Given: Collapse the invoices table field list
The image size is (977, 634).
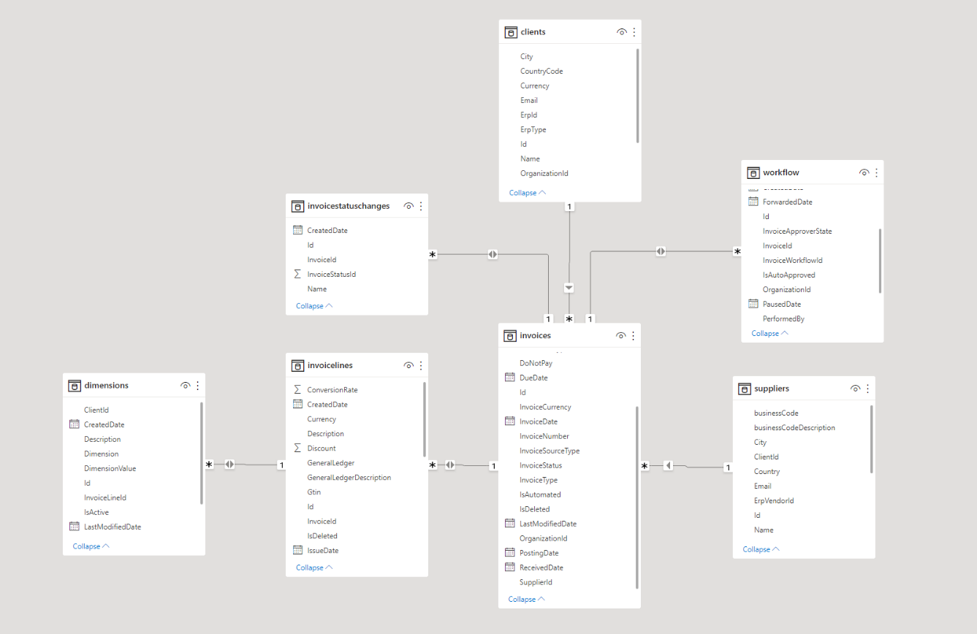Looking at the screenshot, I should [526, 599].
